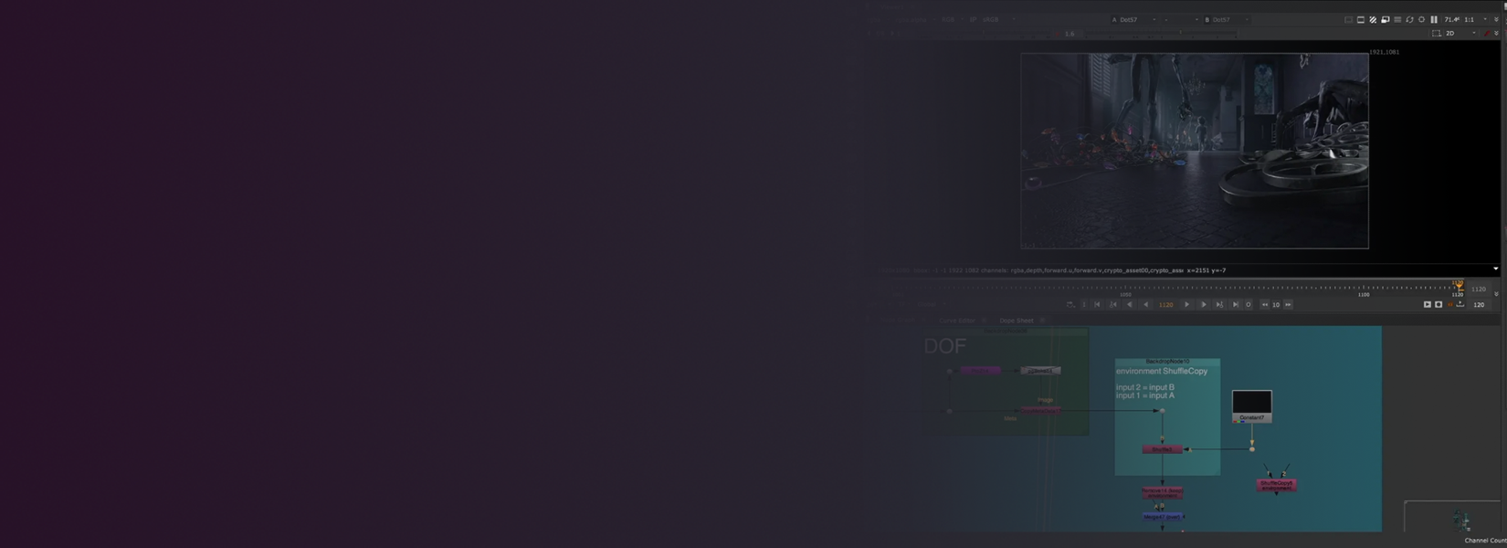Expand the top viewer toolbar double-chevron
Viewport: 1507px width, 548px height.
pyautogui.click(x=1496, y=19)
